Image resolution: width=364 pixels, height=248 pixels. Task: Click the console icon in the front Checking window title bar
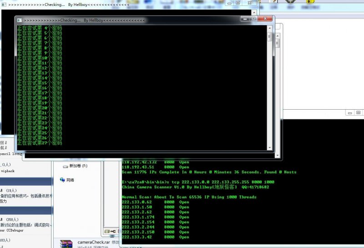click(20, 20)
